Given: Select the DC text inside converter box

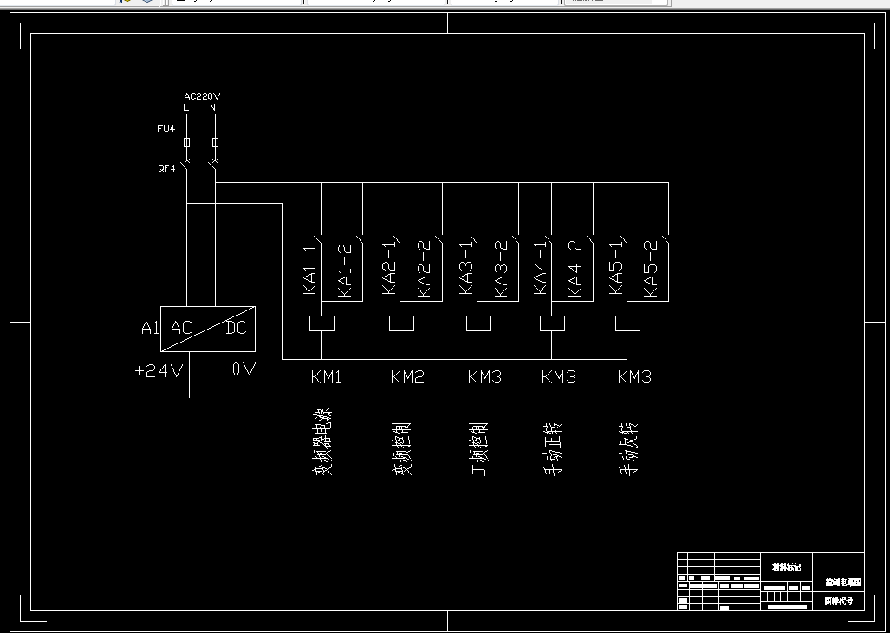Looking at the screenshot, I should coord(236,328).
